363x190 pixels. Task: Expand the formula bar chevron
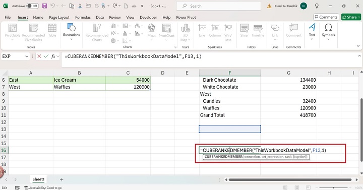click(x=359, y=56)
